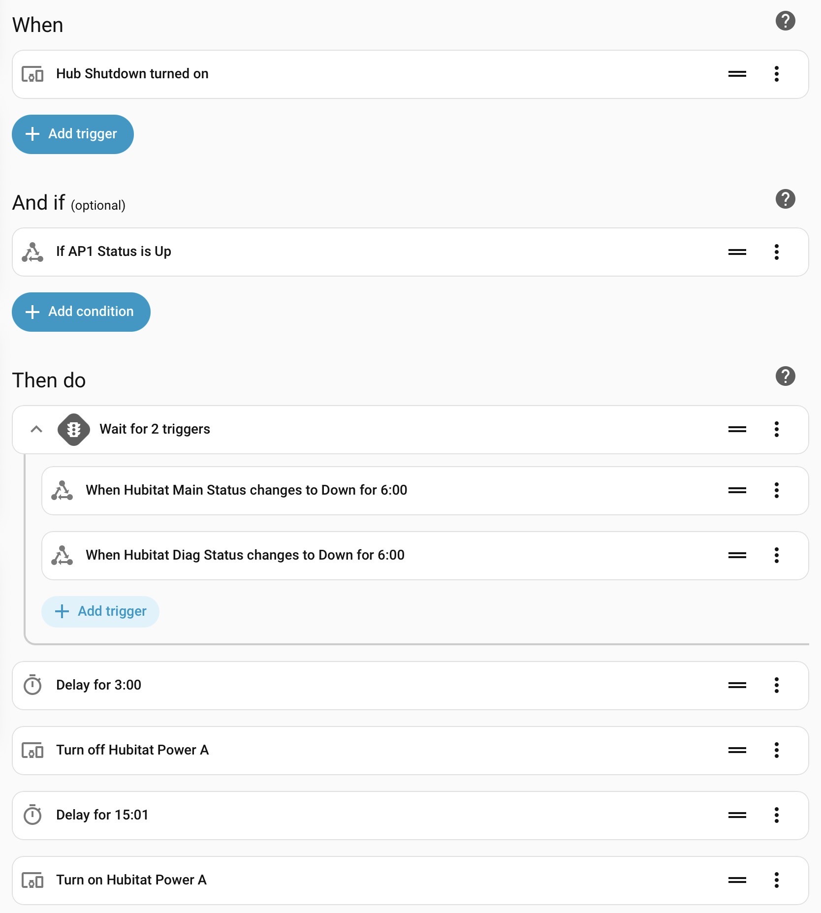Viewport: 821px width, 913px height.
Task: Open help for the Then do section
Action: coord(785,376)
